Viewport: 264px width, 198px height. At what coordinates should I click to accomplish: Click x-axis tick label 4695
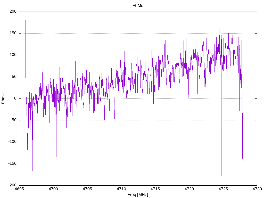point(19,189)
